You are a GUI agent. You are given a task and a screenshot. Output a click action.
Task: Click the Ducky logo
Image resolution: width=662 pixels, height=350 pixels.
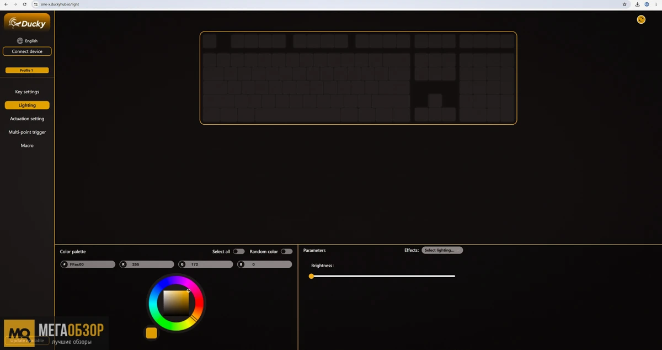[27, 23]
